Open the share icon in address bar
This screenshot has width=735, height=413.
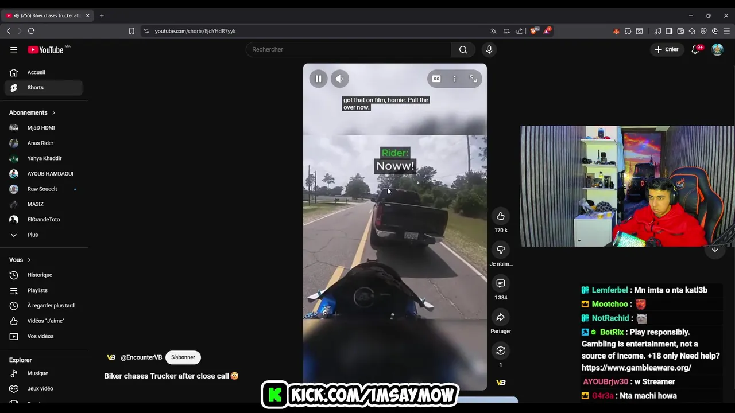pyautogui.click(x=520, y=31)
